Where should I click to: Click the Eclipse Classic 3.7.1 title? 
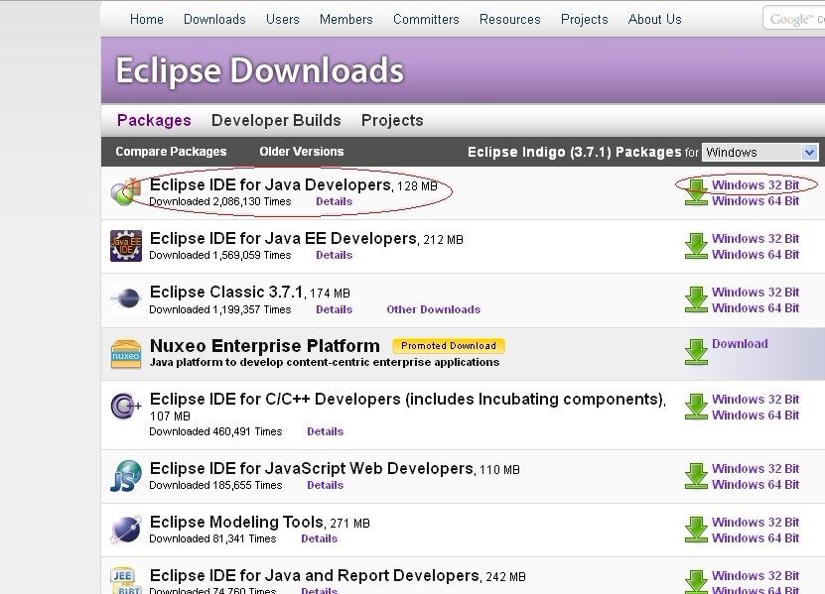pos(226,293)
